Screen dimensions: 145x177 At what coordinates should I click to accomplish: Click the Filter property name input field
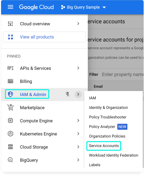click(x=123, y=75)
